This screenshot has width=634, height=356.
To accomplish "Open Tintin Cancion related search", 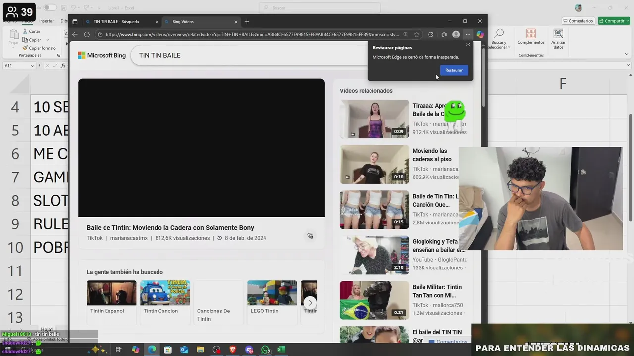I will pyautogui.click(x=165, y=302).
